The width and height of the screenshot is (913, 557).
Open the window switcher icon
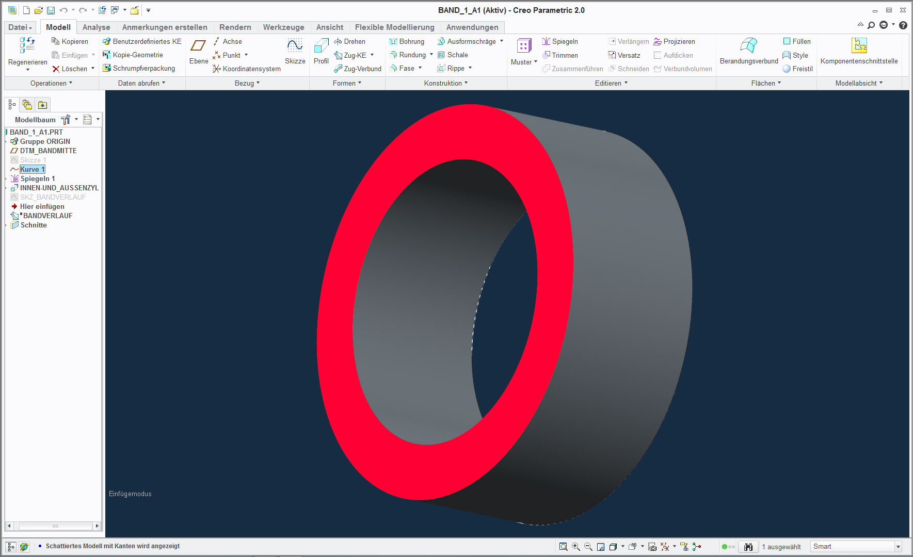[x=115, y=10]
